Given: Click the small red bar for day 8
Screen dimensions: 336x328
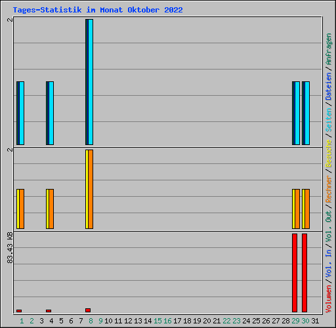Looking at the screenshot, I should [x=88, y=310].
